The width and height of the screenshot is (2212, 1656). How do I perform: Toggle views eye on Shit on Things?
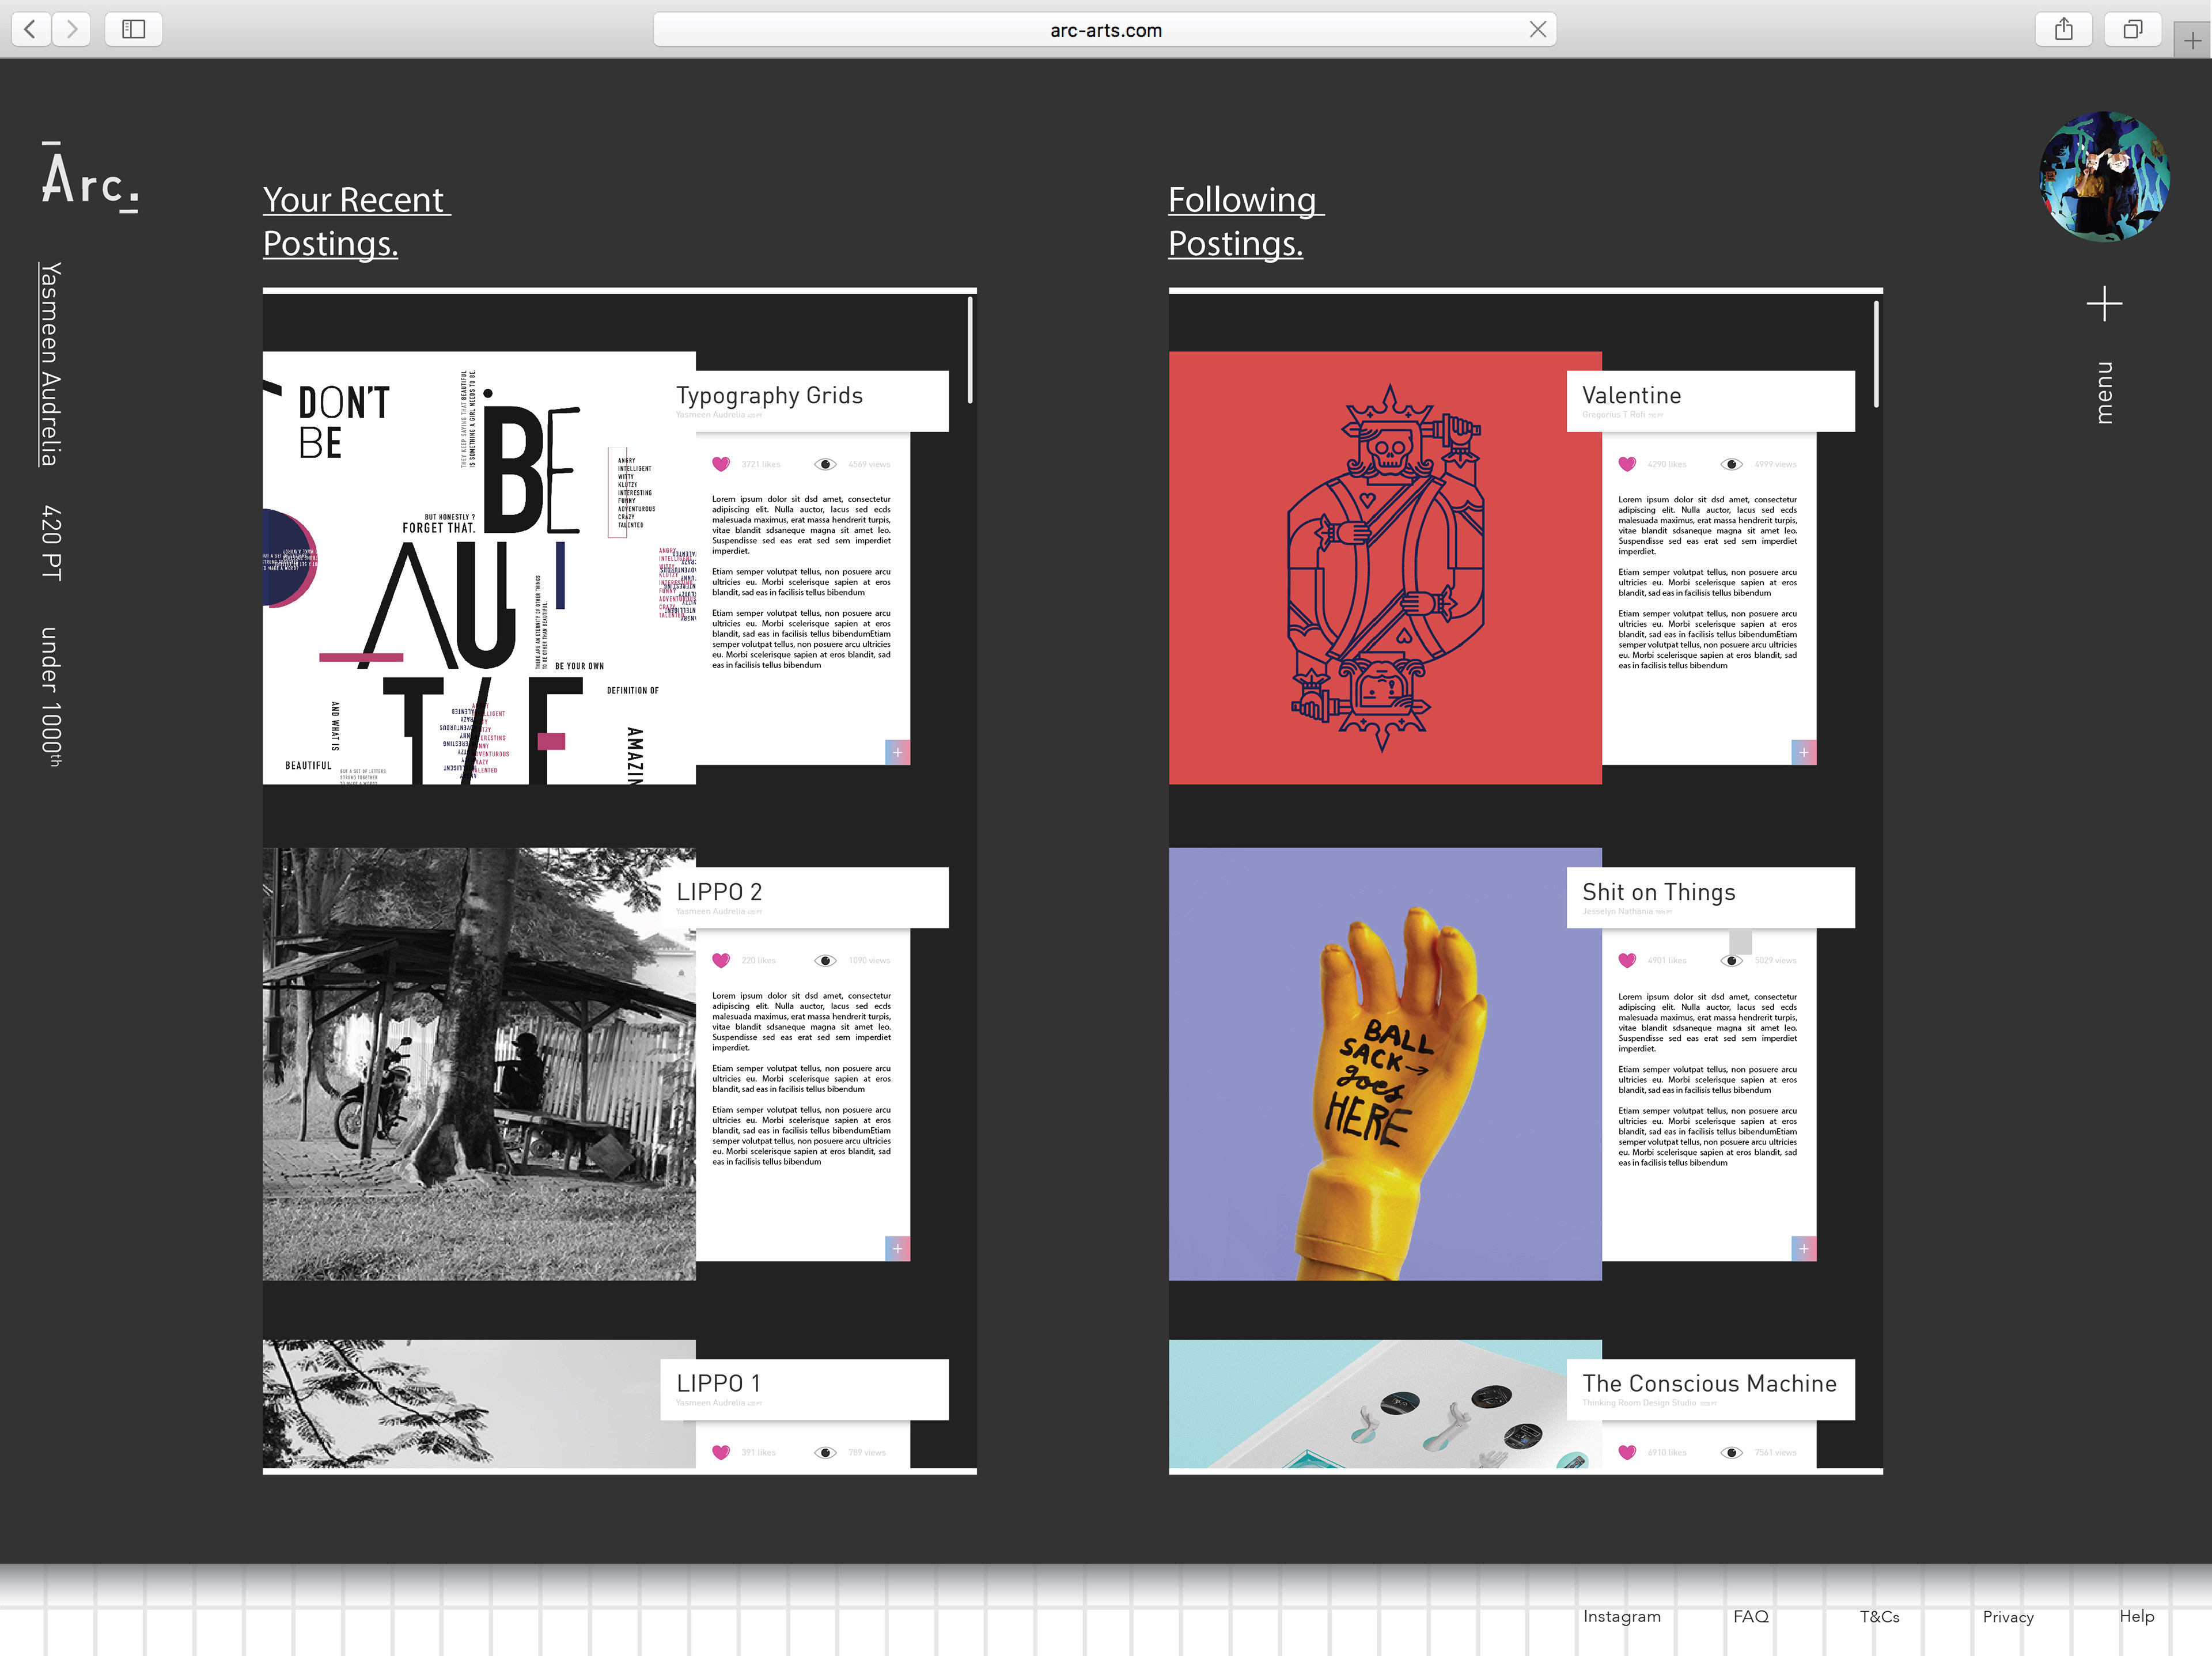[1732, 960]
